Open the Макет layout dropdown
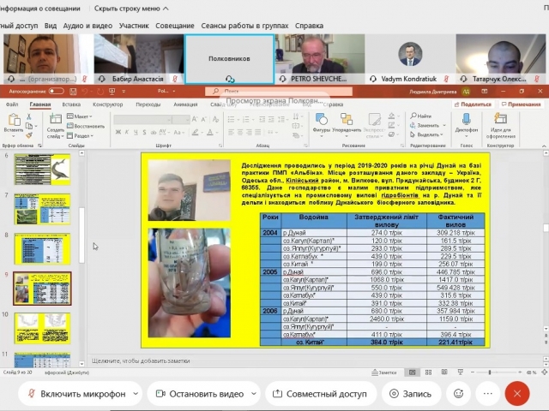Viewport: 549px width, 411px height. point(80,116)
